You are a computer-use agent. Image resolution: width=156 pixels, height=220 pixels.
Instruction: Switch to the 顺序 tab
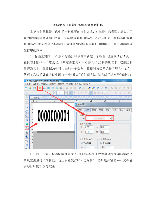pos(94,110)
